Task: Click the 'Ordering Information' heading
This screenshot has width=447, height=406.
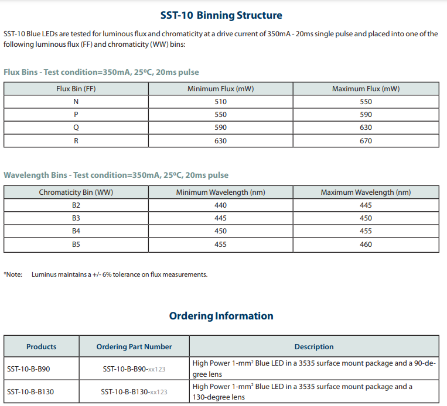Action: coord(221,316)
